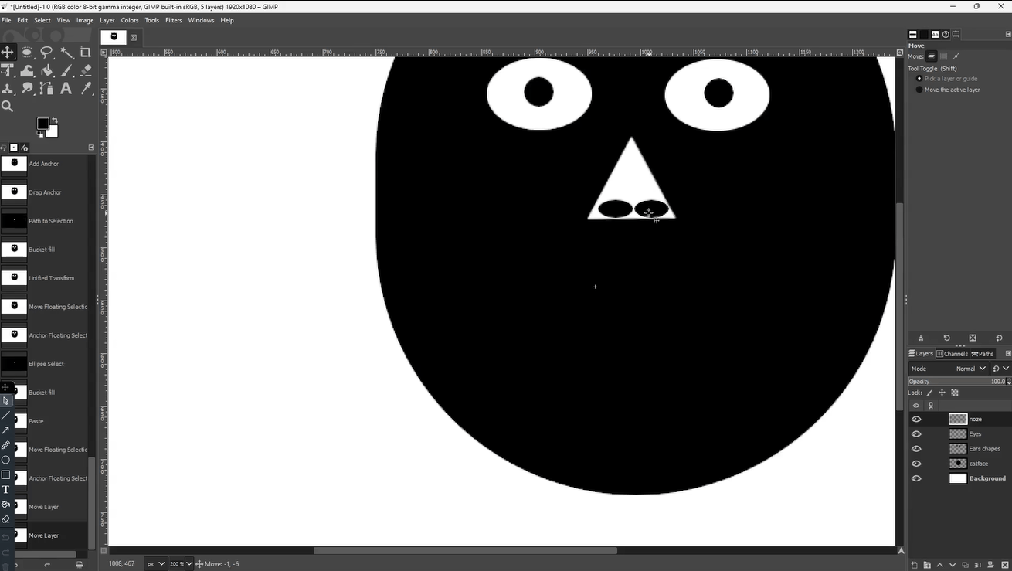Select the Warp Transform tool

coord(27,70)
